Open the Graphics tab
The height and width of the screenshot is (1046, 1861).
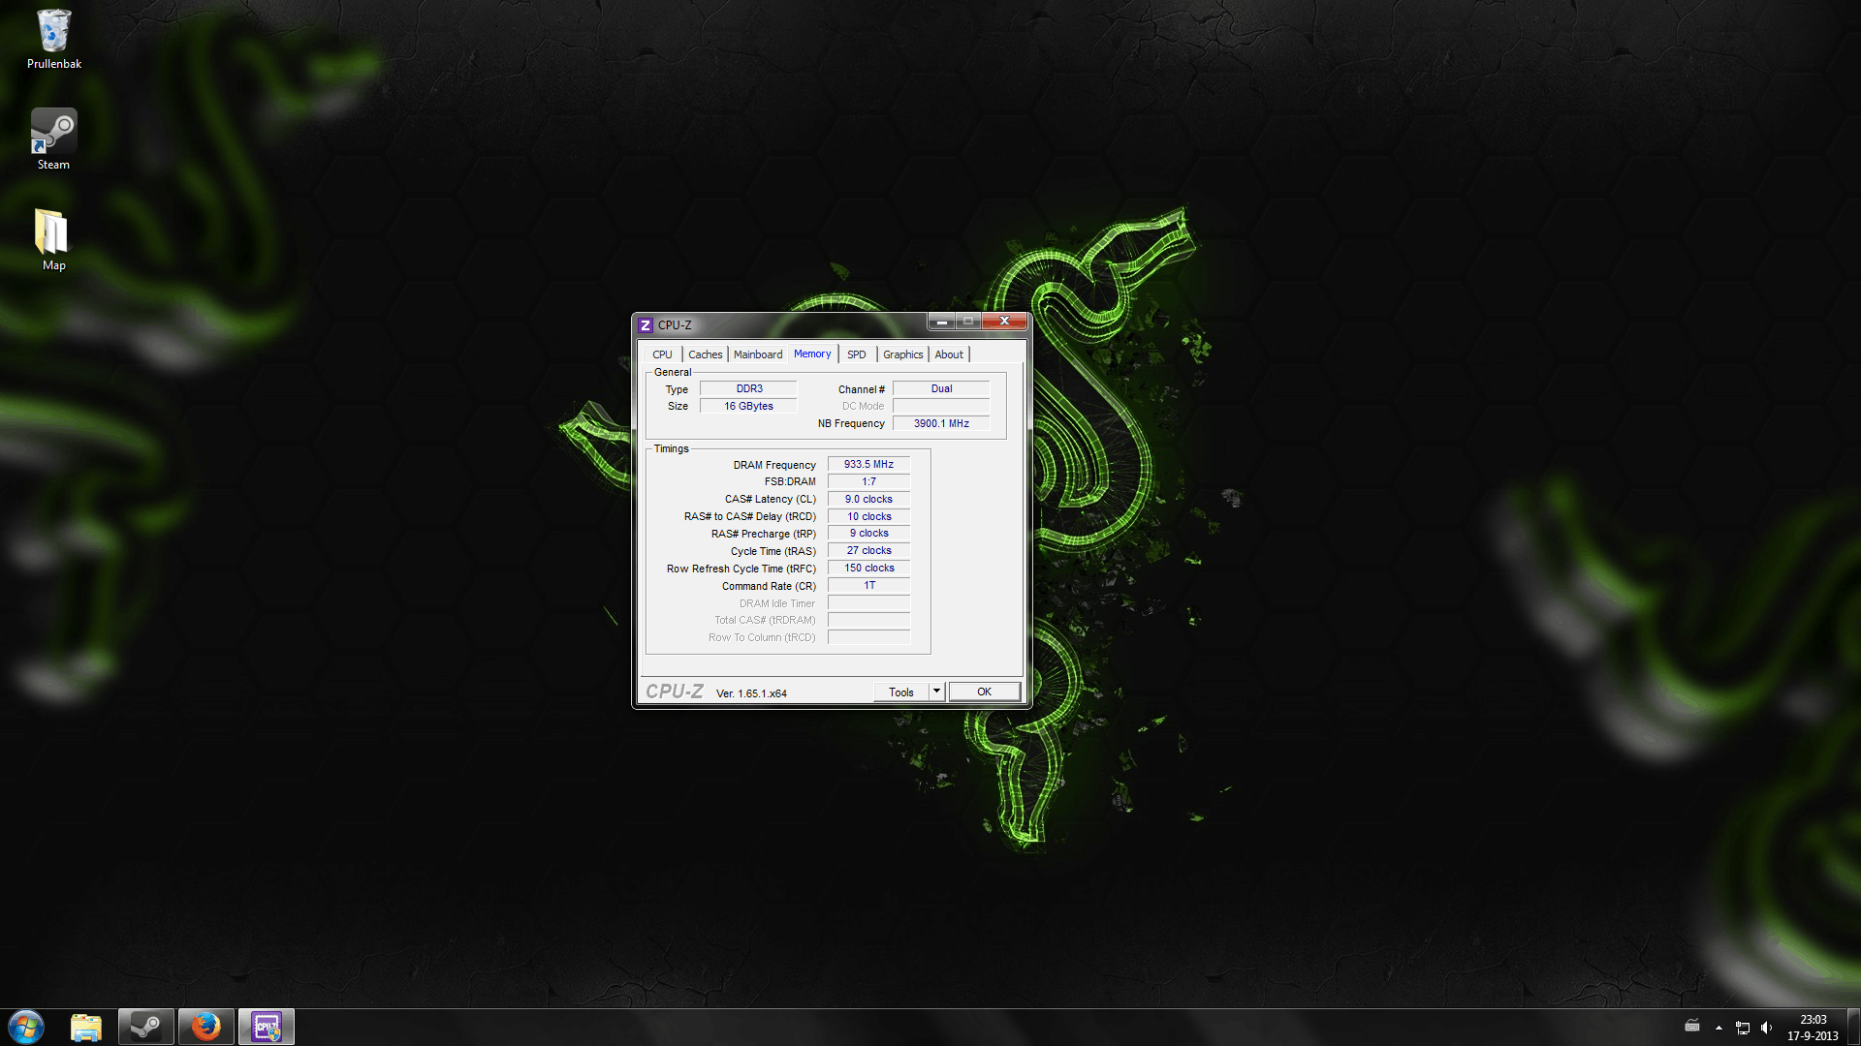pyautogui.click(x=902, y=354)
